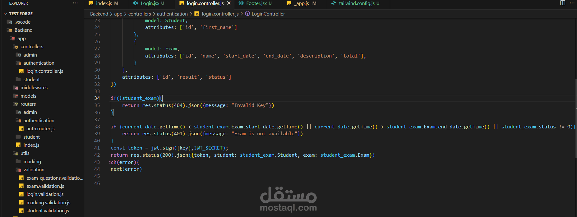
Task: Click student folder icon under routers
Action: click(18, 137)
